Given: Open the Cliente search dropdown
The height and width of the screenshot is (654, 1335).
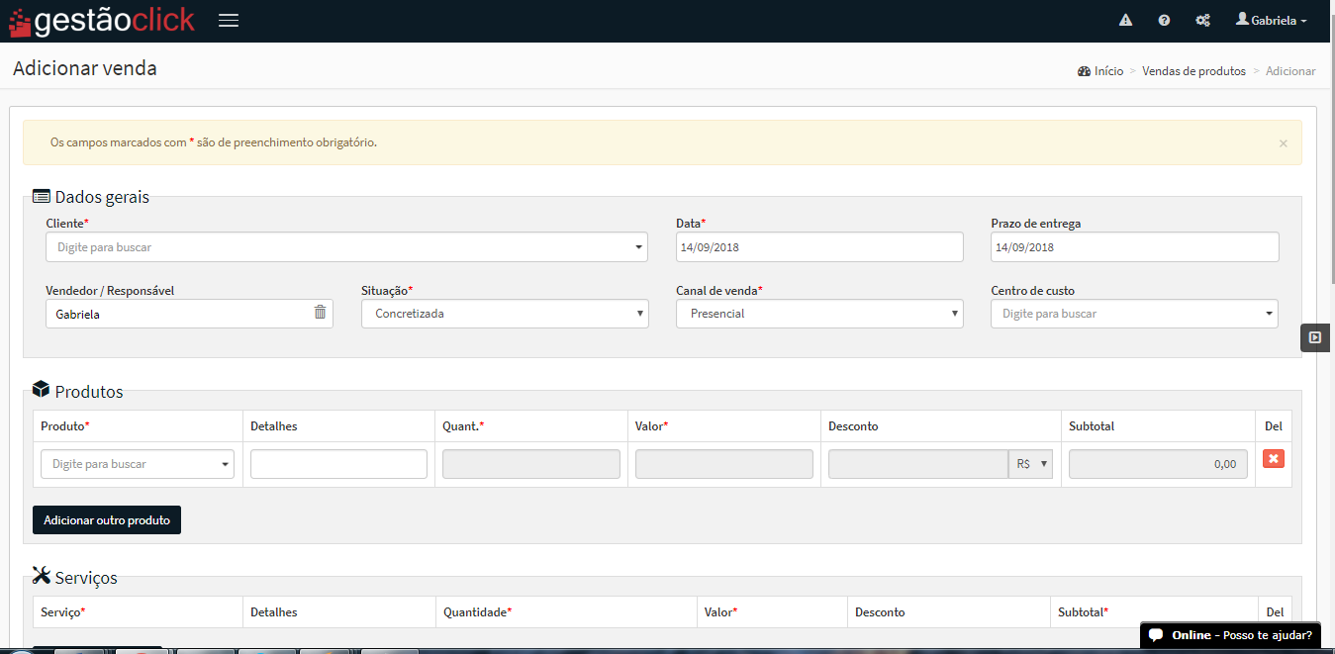Looking at the screenshot, I should pos(346,247).
